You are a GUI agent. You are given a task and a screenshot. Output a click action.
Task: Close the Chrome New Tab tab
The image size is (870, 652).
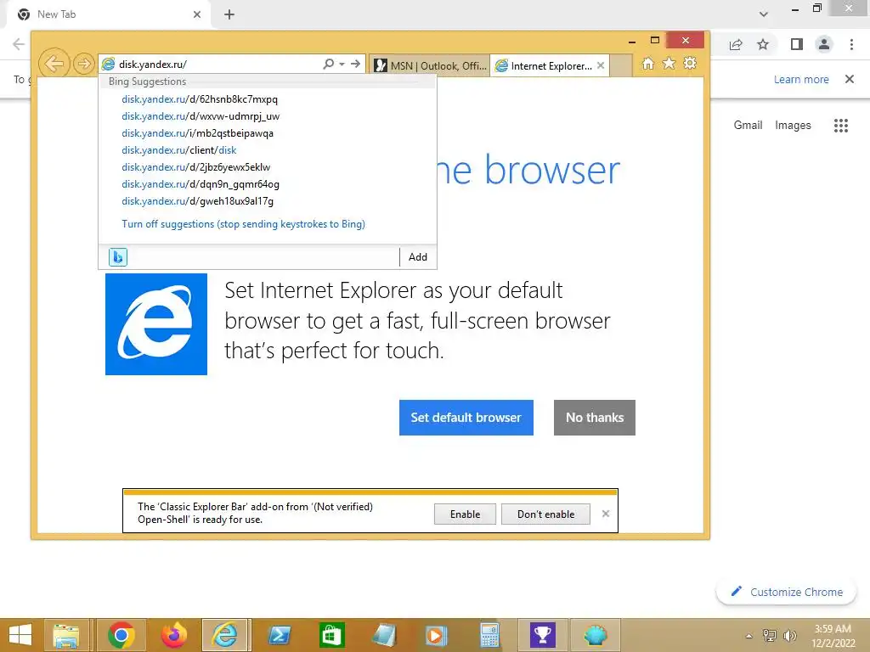click(x=197, y=14)
